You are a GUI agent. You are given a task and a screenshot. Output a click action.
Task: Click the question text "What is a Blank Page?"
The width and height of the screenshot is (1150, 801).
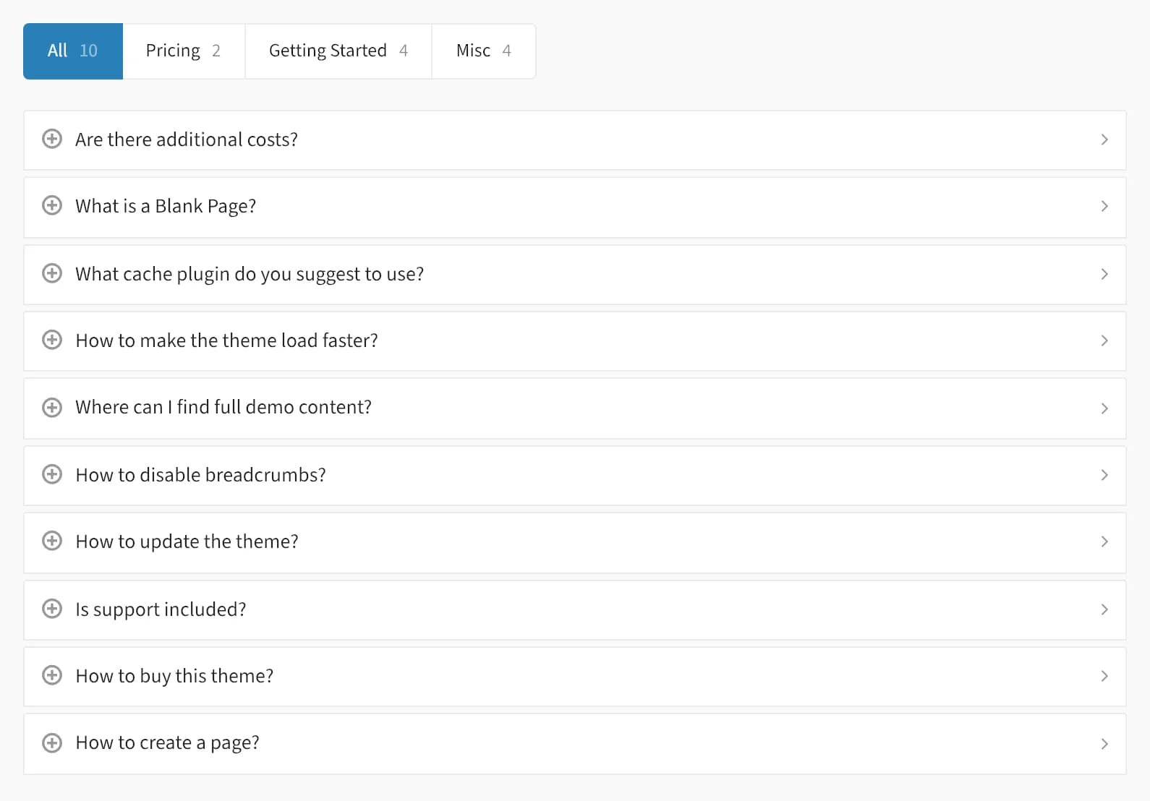click(166, 206)
